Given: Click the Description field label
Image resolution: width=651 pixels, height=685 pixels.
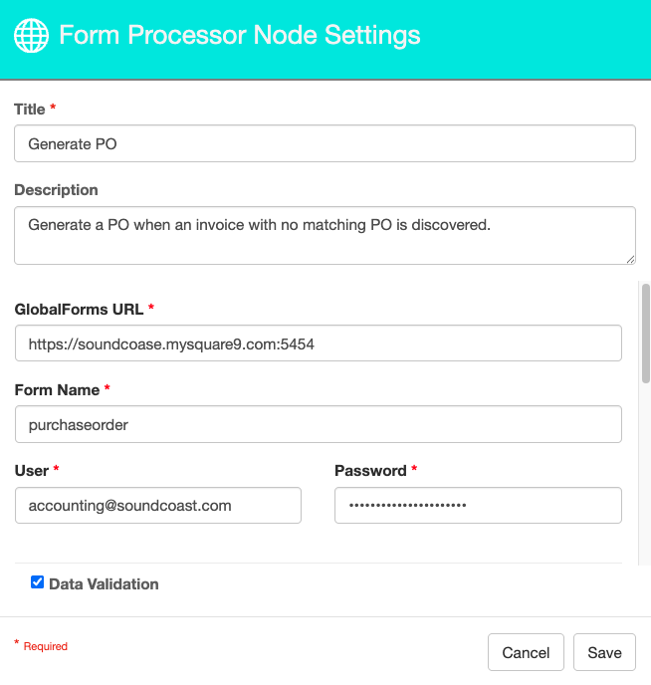Looking at the screenshot, I should pos(56,189).
